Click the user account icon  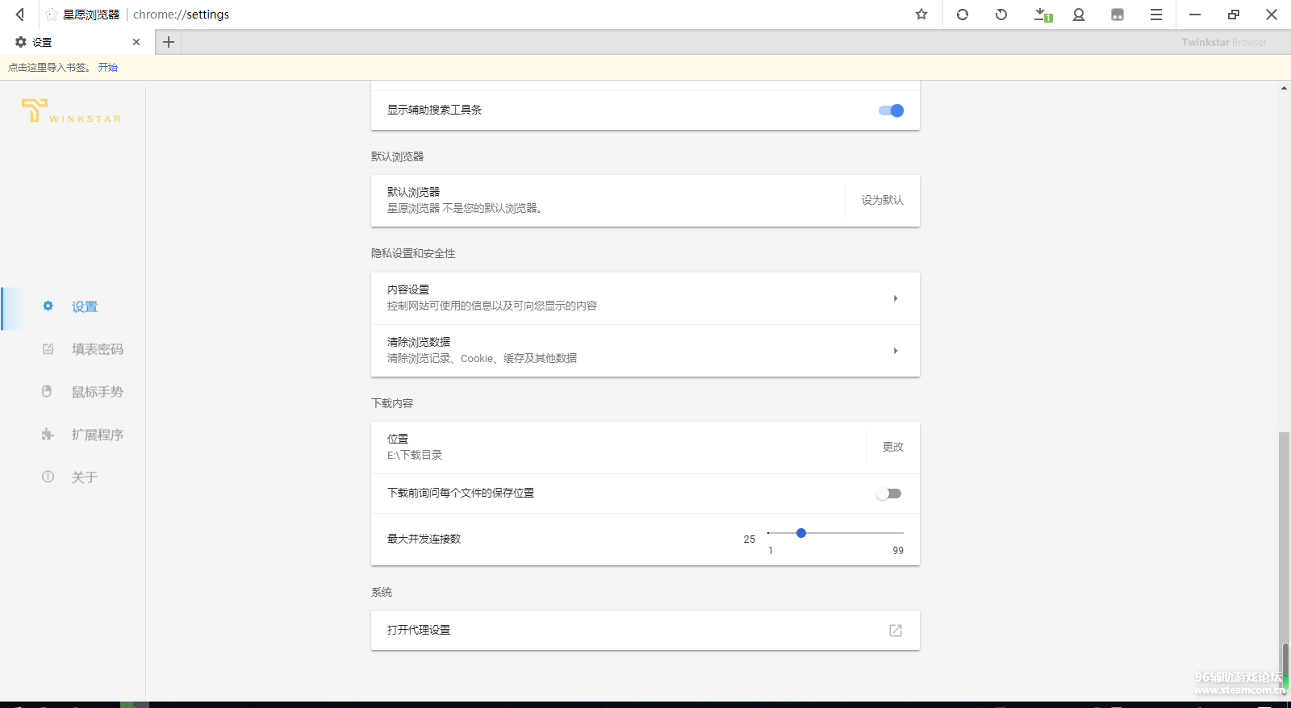tap(1079, 15)
